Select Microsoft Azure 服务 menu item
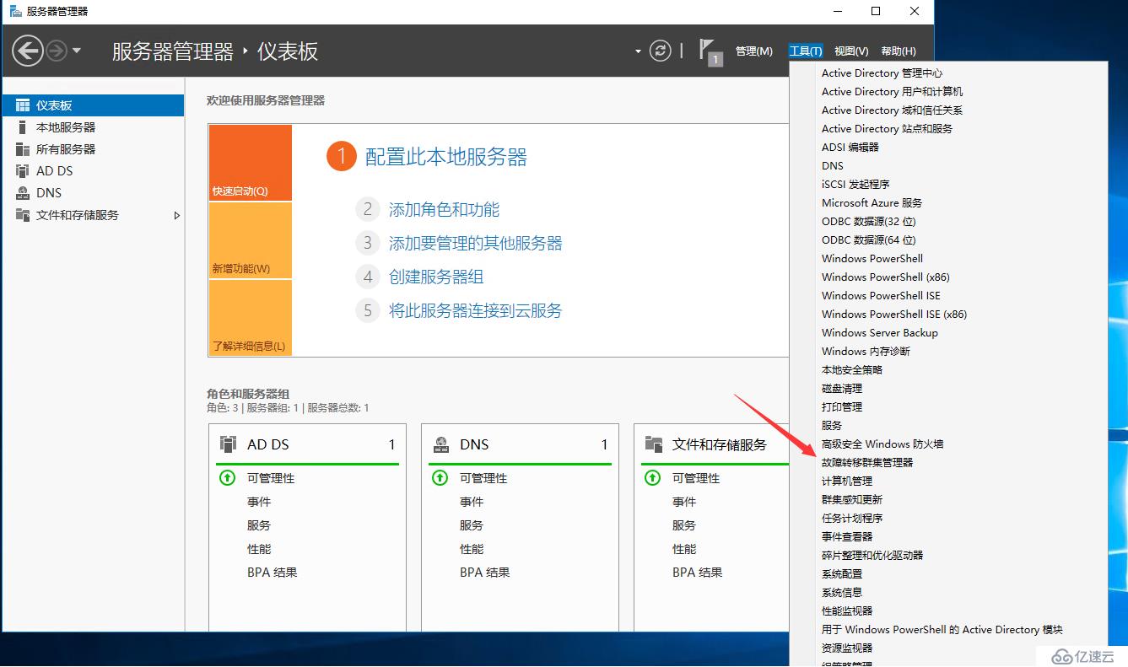Viewport: 1128px width, 667px height. [872, 203]
